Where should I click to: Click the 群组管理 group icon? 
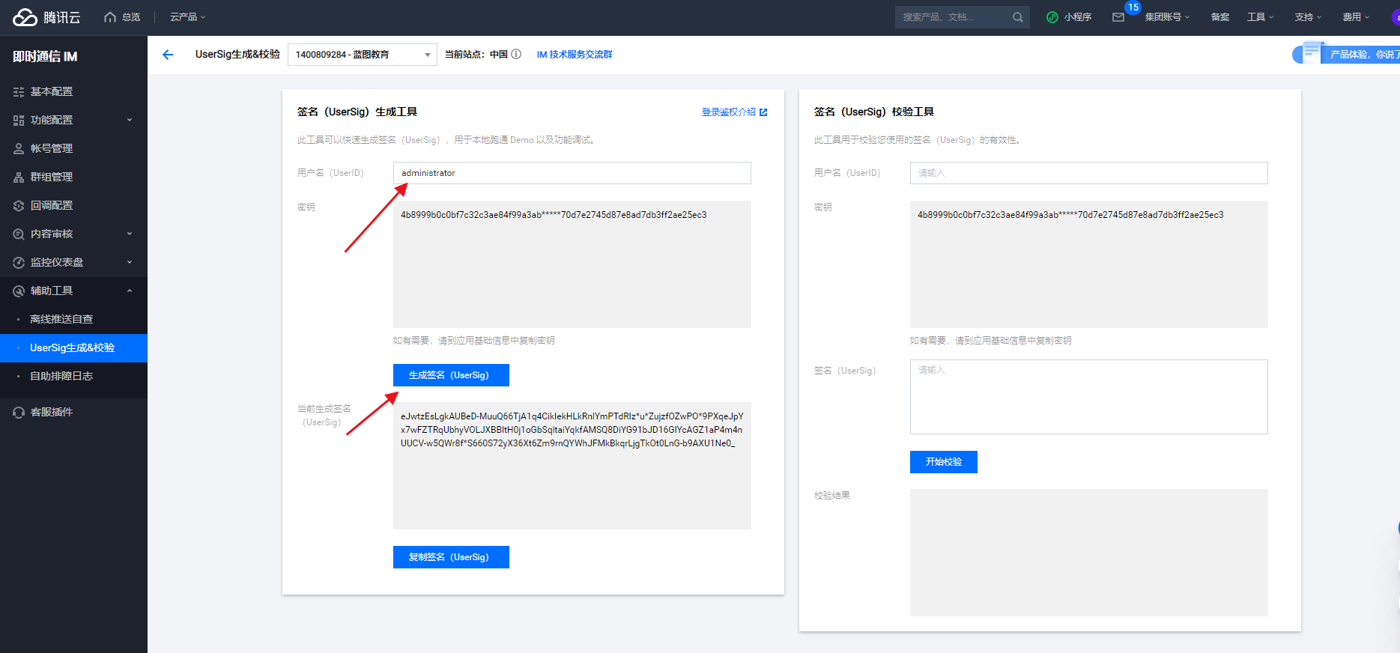pos(19,177)
